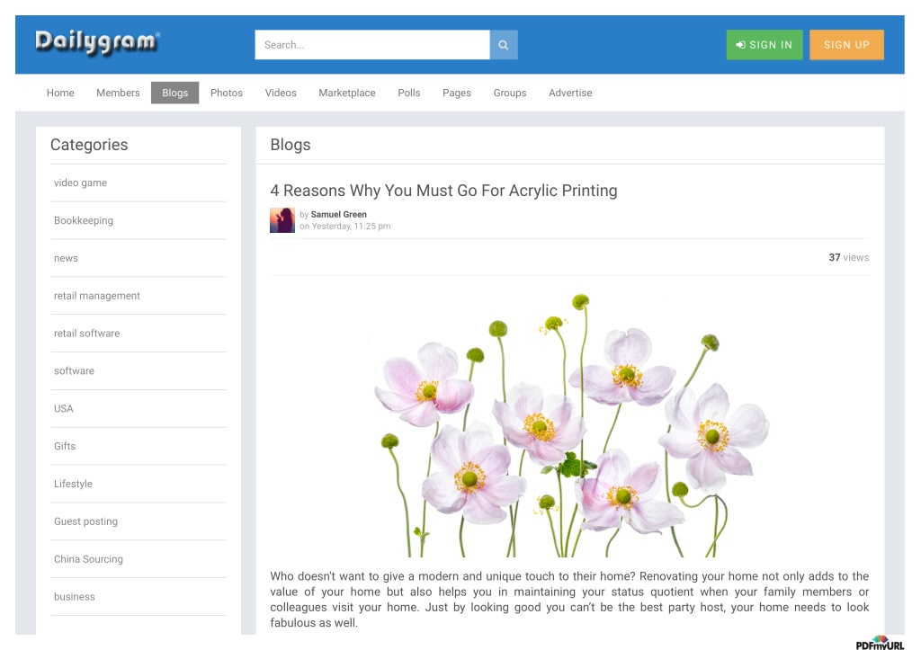Click the search magnifier icon button
This screenshot has width=921, height=650.
point(504,45)
